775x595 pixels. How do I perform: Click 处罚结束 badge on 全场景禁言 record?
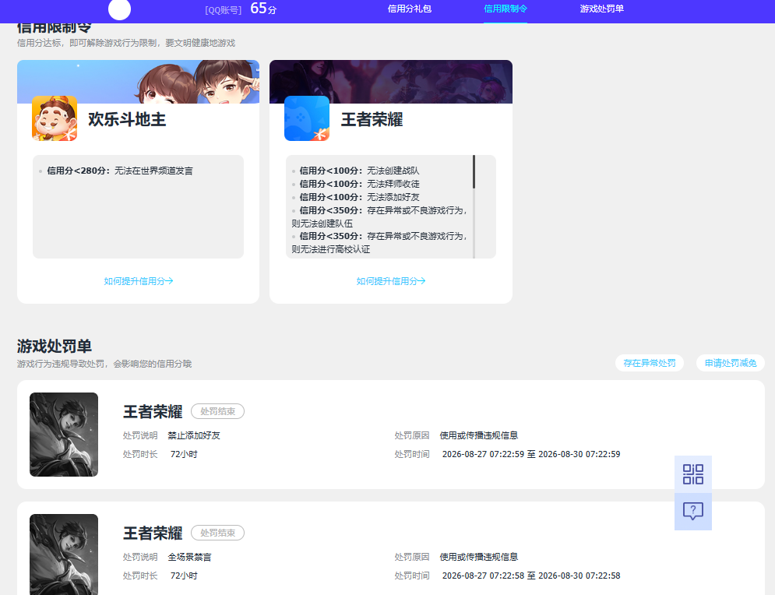(217, 533)
